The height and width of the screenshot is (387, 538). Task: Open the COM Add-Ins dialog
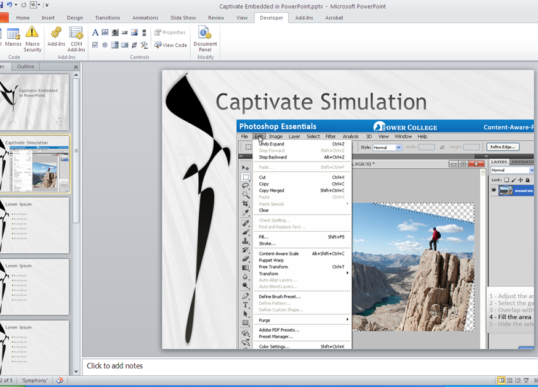tap(76, 38)
